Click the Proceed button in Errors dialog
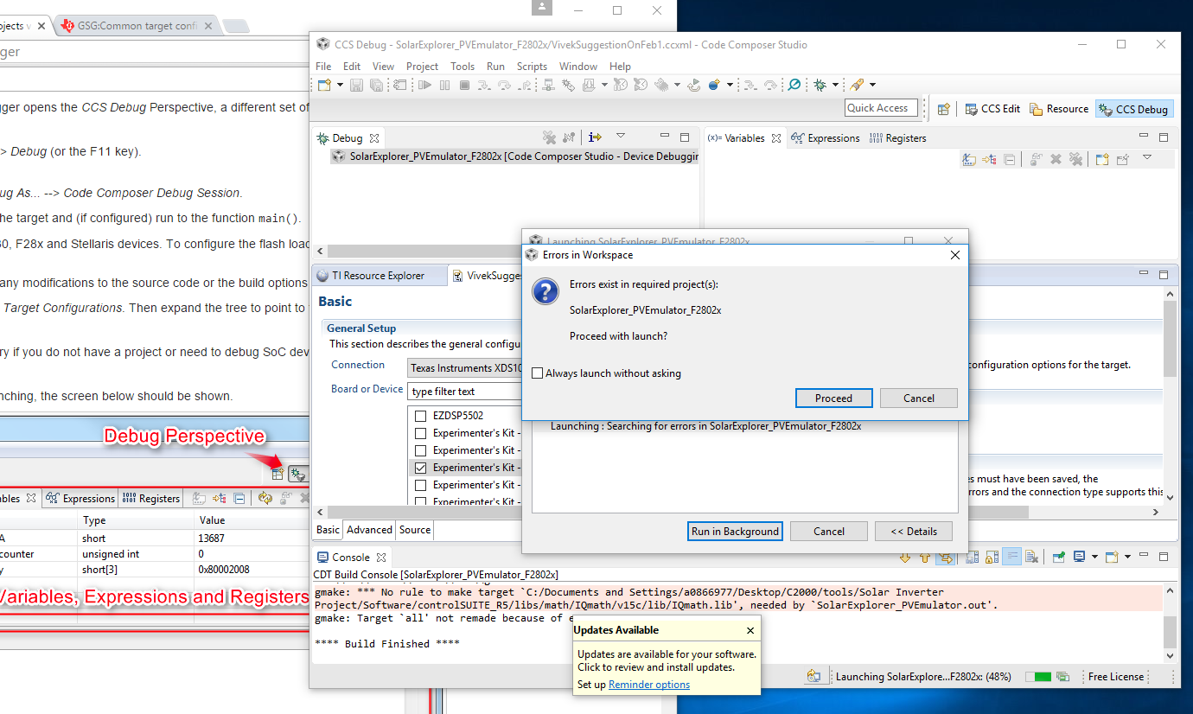 tap(833, 398)
